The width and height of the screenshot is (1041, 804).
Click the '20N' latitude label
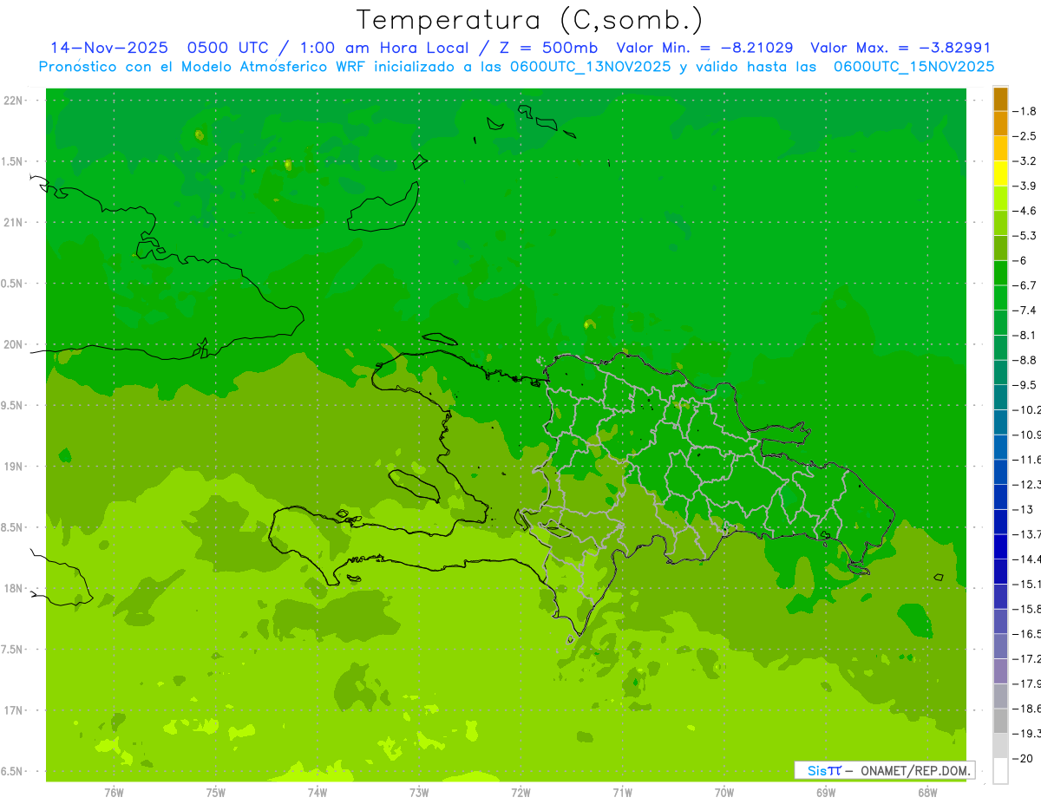coord(14,344)
